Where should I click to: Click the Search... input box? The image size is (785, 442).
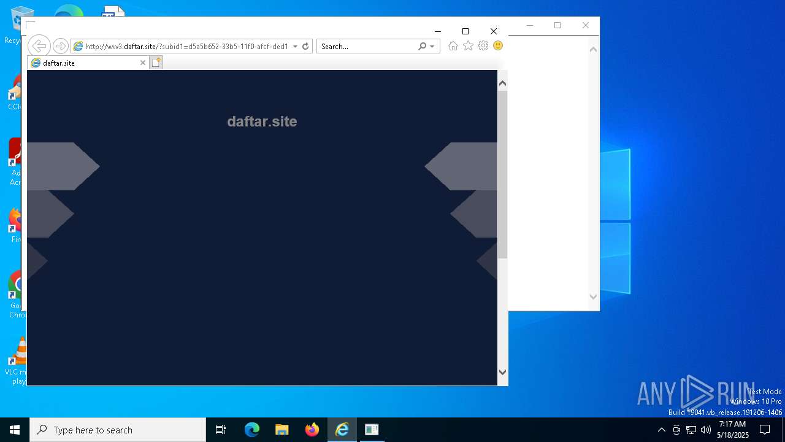coord(367,46)
